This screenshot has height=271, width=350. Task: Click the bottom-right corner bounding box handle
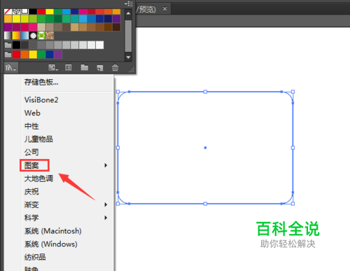293,204
